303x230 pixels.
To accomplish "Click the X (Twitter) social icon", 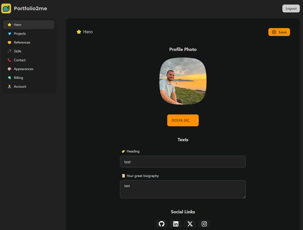I will click(190, 224).
